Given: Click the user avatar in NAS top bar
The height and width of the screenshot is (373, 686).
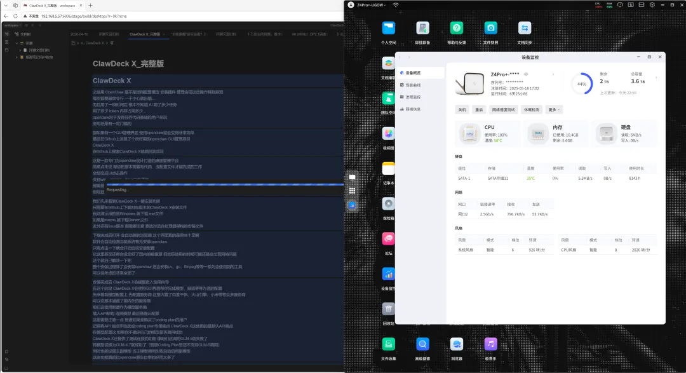Looking at the screenshot, I should tap(351, 5).
